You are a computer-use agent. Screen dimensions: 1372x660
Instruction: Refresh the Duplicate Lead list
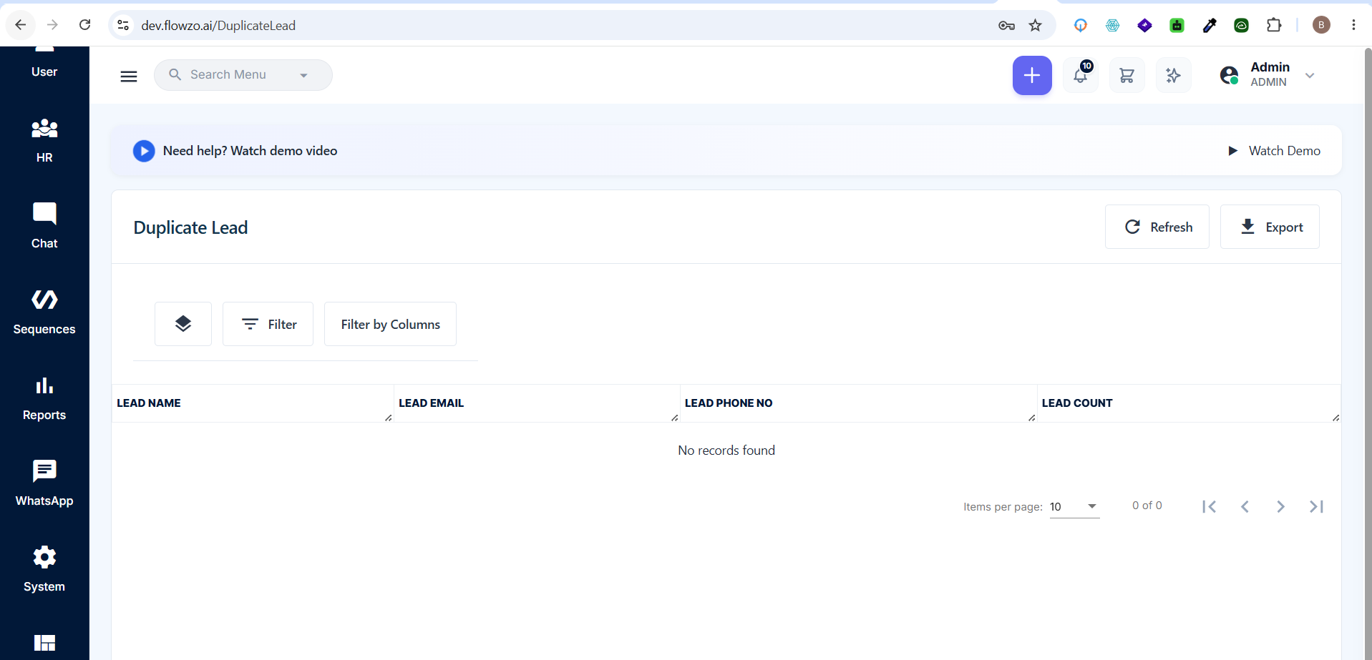point(1157,227)
